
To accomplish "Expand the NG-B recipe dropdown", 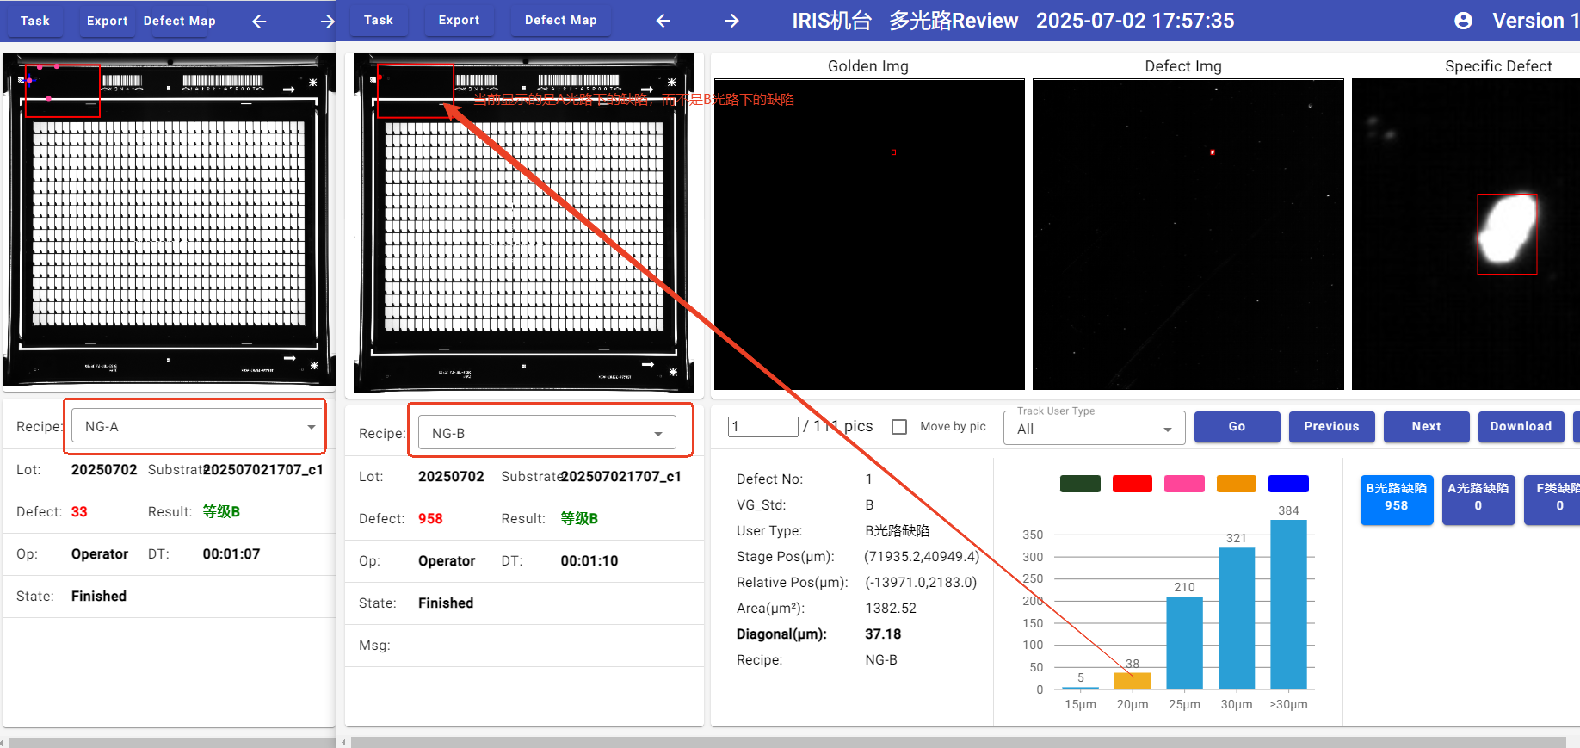I will [x=547, y=433].
